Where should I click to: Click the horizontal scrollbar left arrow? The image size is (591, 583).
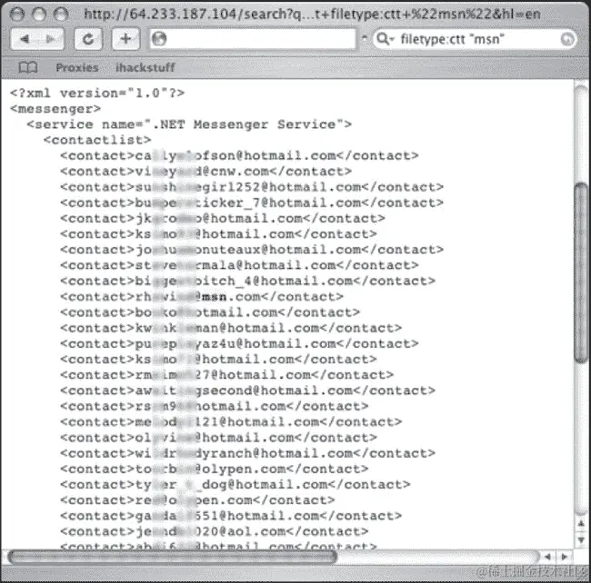547,557
